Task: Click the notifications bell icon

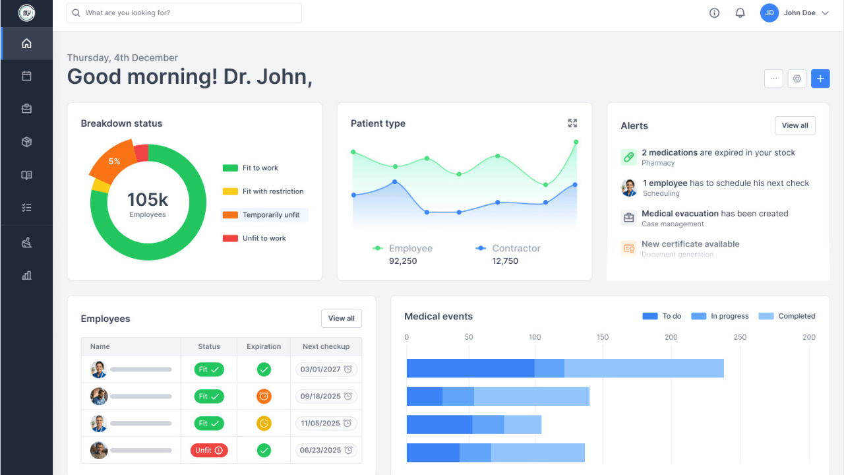Action: click(740, 13)
